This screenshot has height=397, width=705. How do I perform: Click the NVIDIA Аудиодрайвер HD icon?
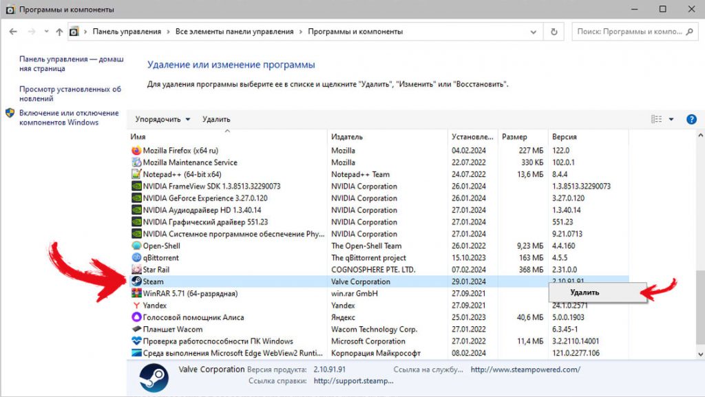[x=136, y=210]
